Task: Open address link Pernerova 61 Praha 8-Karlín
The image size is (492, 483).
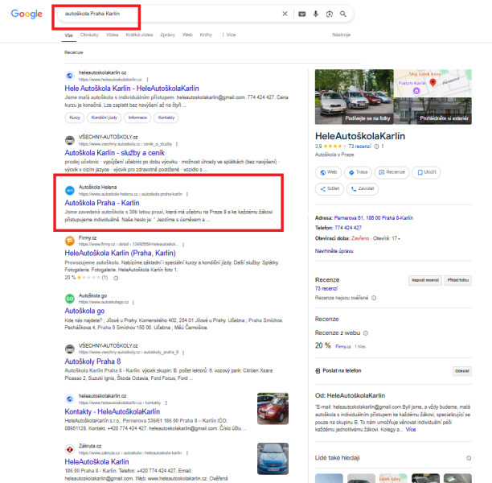Action: 373,218
